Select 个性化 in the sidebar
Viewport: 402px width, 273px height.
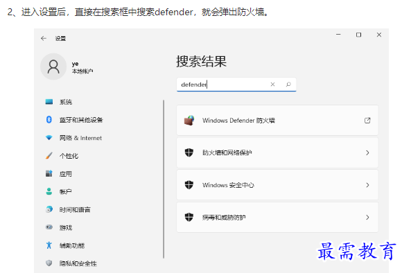pyautogui.click(x=69, y=156)
